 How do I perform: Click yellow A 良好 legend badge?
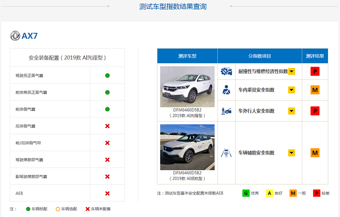click(269, 193)
